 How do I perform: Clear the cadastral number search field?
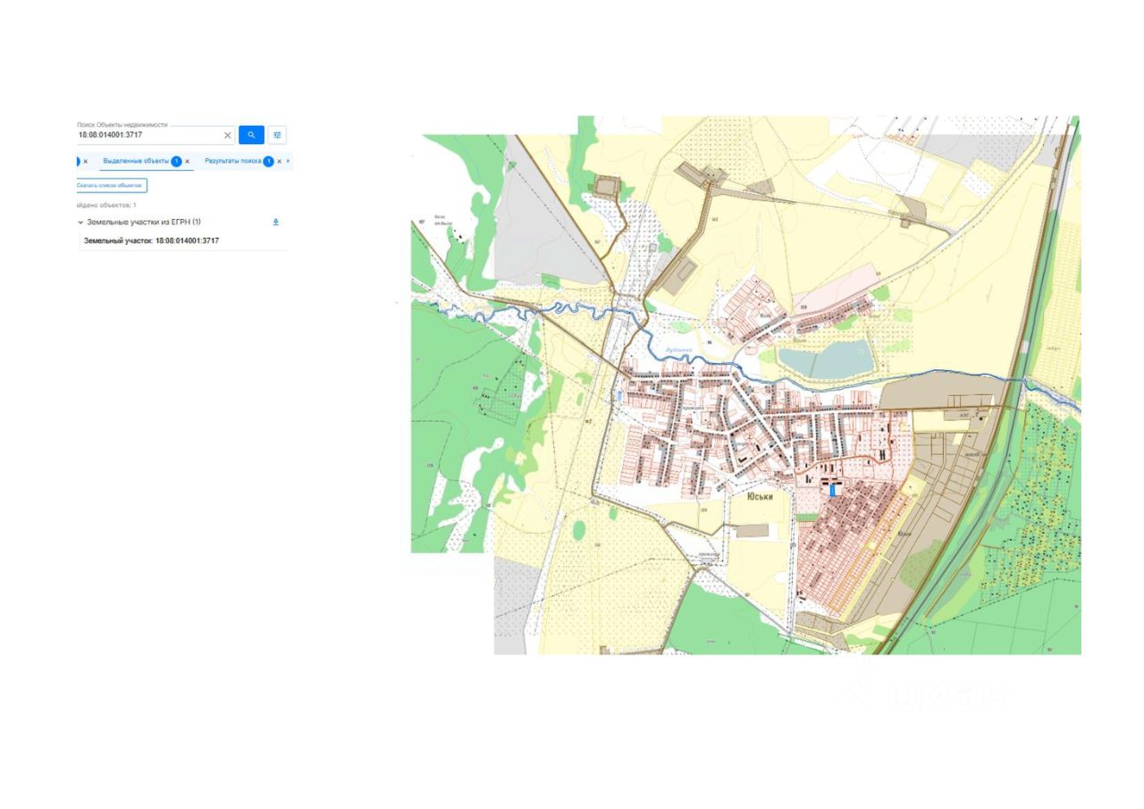tap(227, 135)
